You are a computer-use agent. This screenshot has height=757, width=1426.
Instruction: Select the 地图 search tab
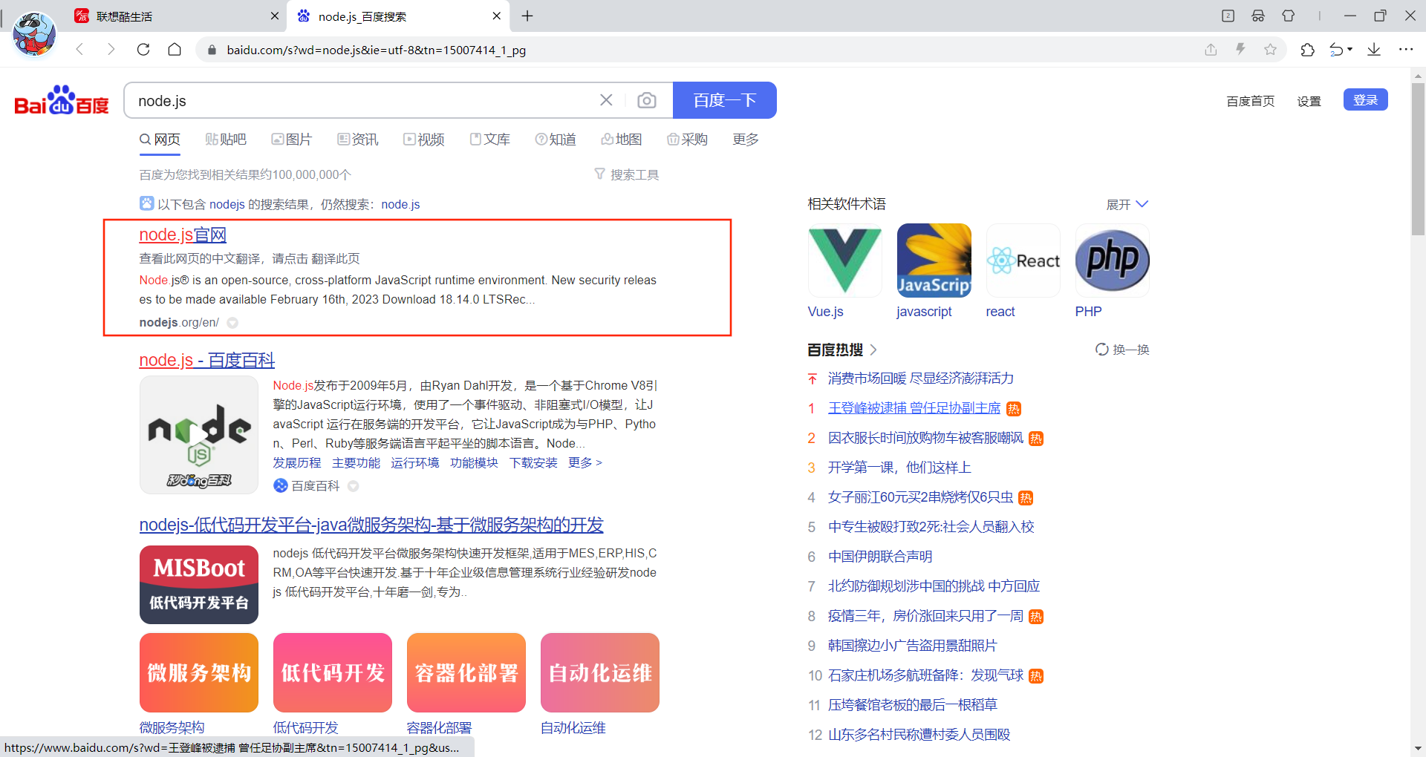[622, 140]
